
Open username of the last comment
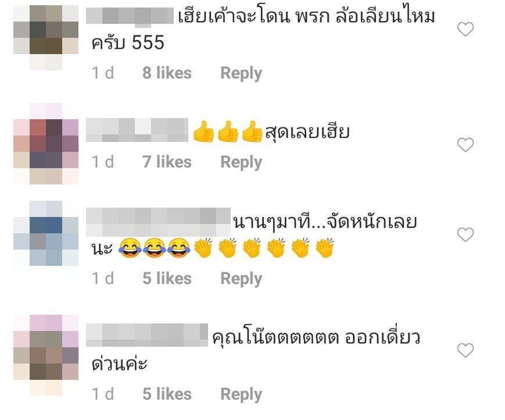click(147, 335)
